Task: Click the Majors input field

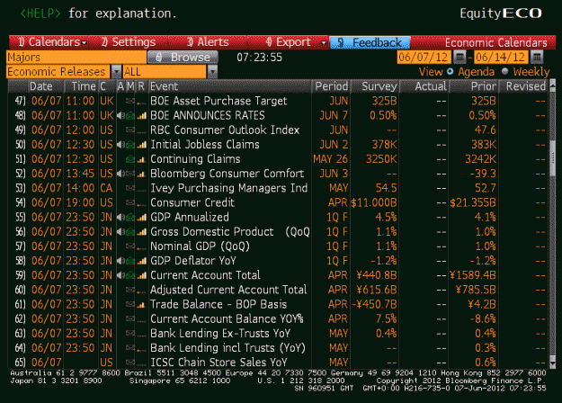Action: coord(76,58)
